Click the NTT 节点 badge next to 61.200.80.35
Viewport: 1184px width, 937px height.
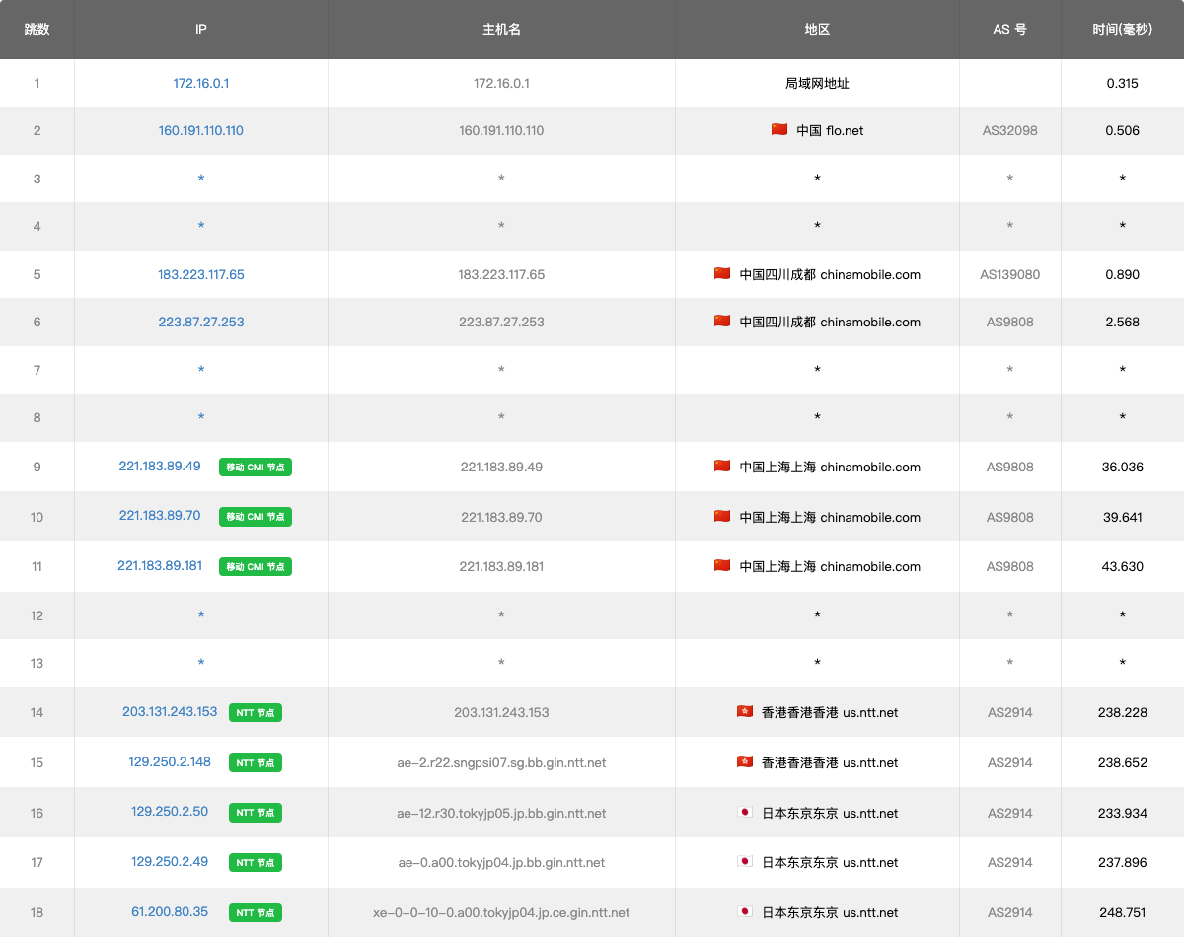(256, 912)
